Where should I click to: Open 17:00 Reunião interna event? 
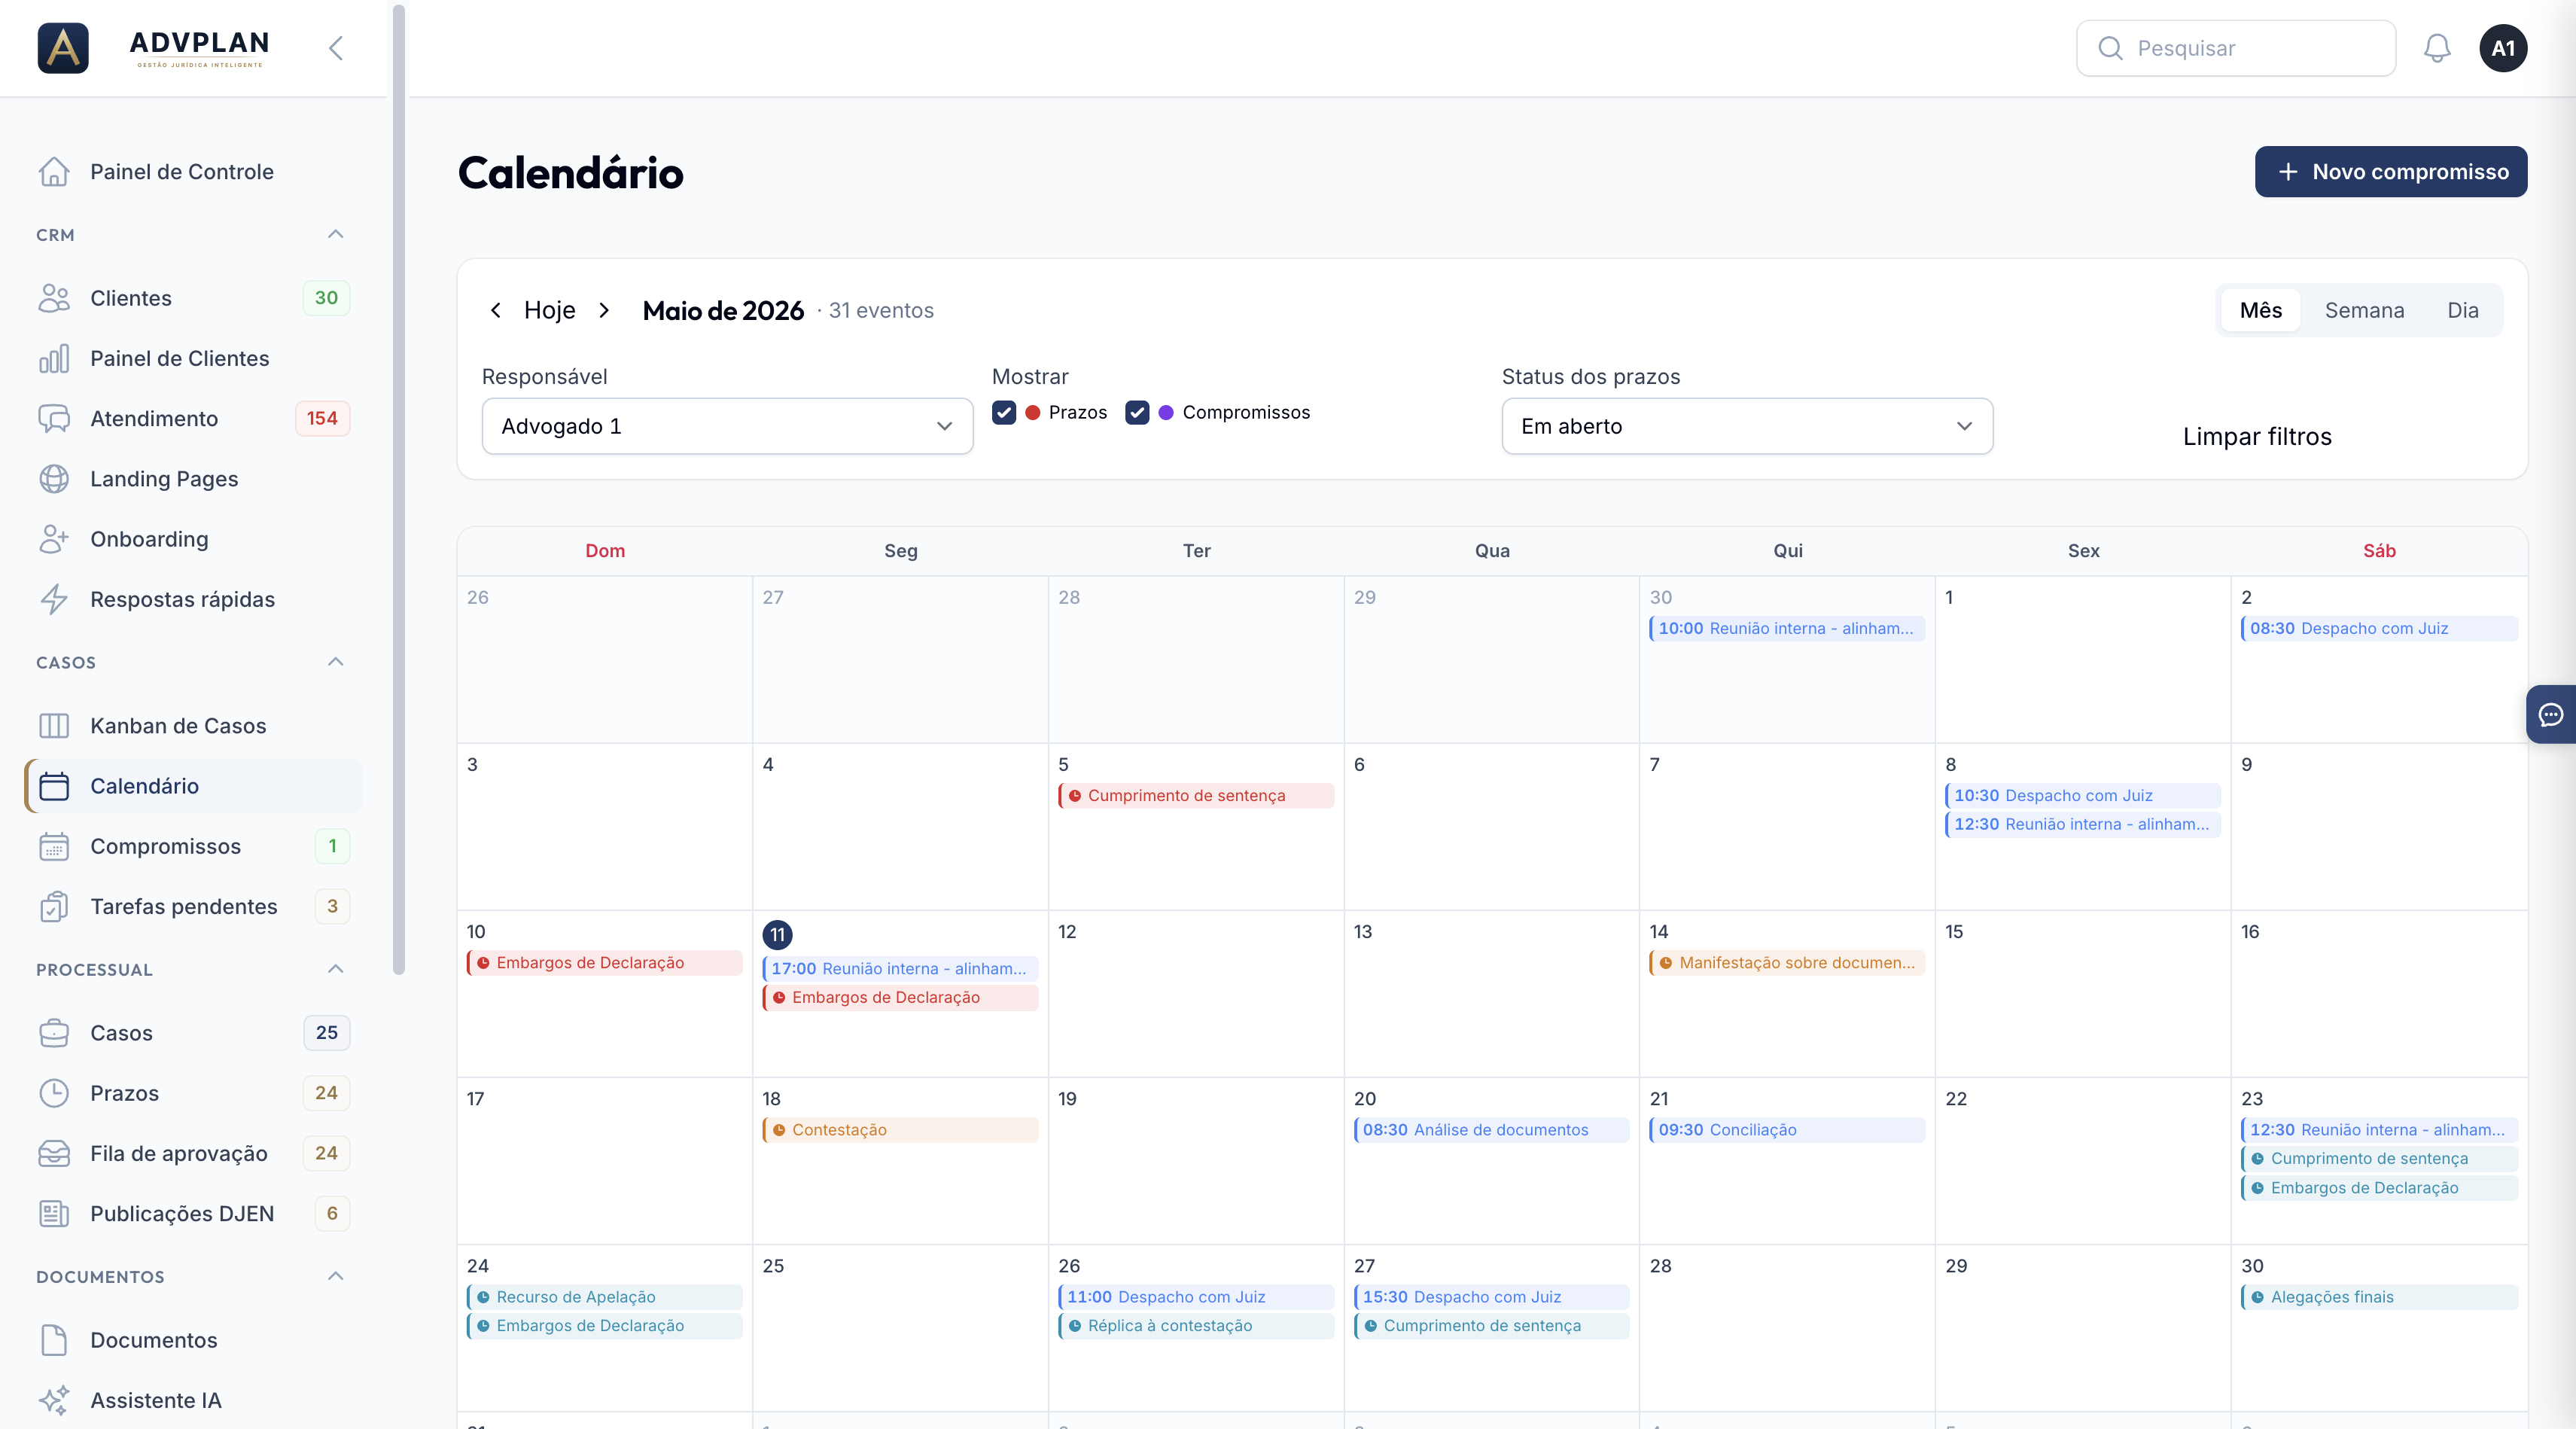900,968
